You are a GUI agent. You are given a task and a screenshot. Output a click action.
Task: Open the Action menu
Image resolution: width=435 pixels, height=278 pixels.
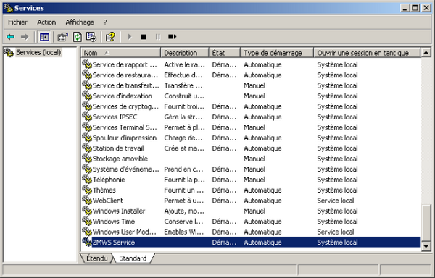coord(46,22)
